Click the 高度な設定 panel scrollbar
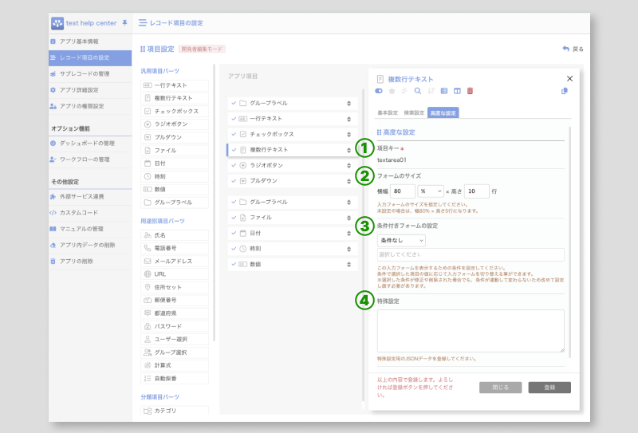The height and width of the screenshot is (433, 638). point(569,242)
